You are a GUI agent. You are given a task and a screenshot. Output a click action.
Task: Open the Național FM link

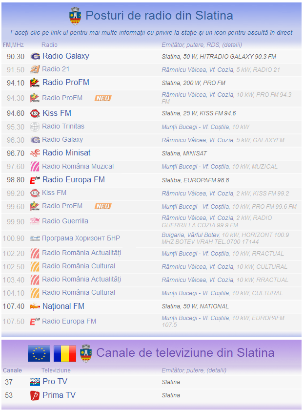click(63, 306)
